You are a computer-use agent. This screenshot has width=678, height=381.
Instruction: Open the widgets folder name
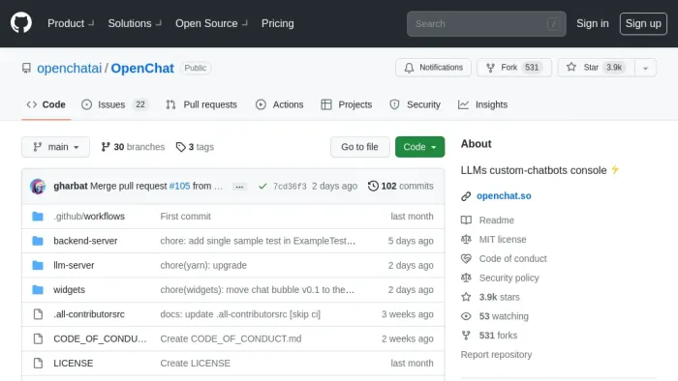(69, 290)
